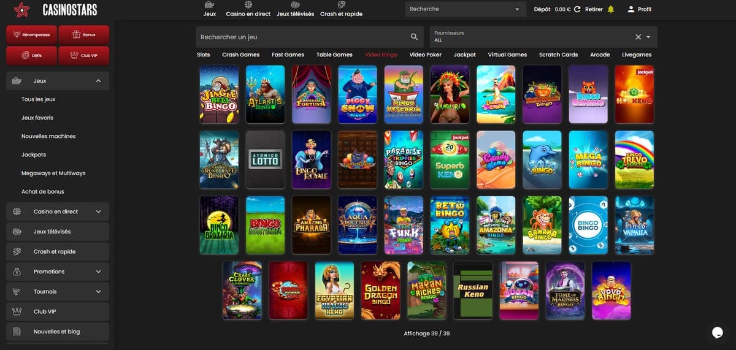Open Jeux télévisés in the top navigation
This screenshot has height=350, width=736.
[295, 9]
